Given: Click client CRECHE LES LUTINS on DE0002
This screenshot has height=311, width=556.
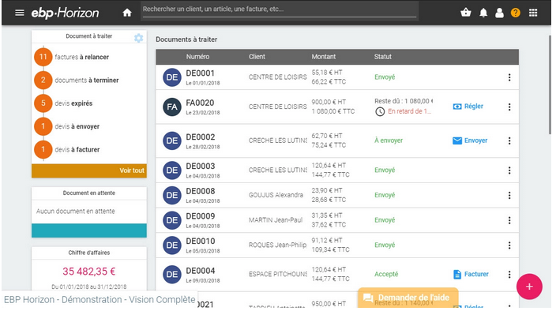Looking at the screenshot, I should coord(278,141).
